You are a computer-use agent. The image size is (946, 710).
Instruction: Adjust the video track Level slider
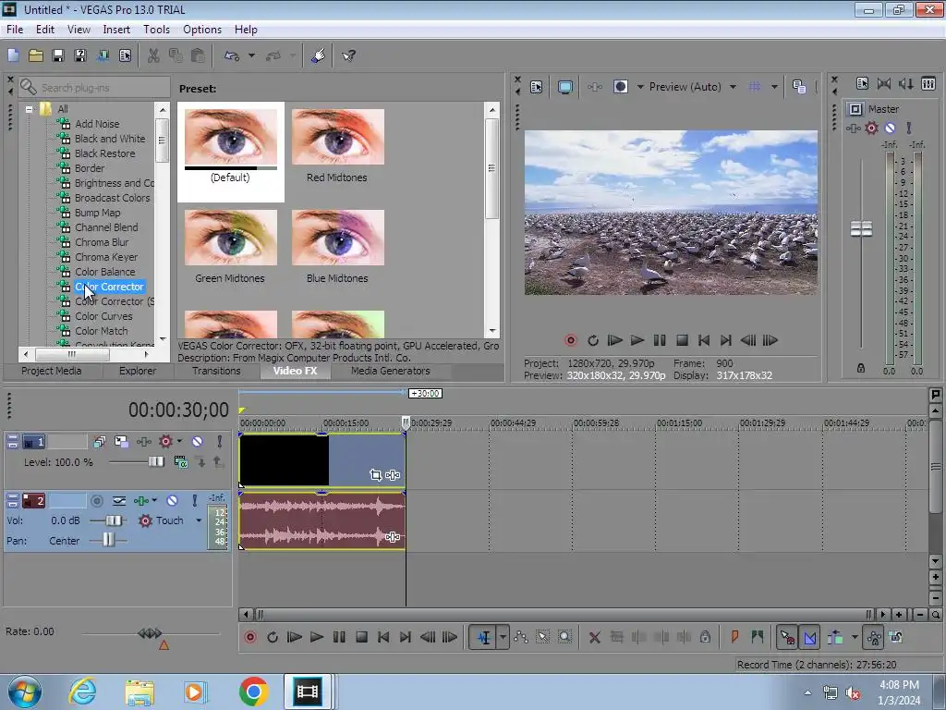tap(155, 462)
